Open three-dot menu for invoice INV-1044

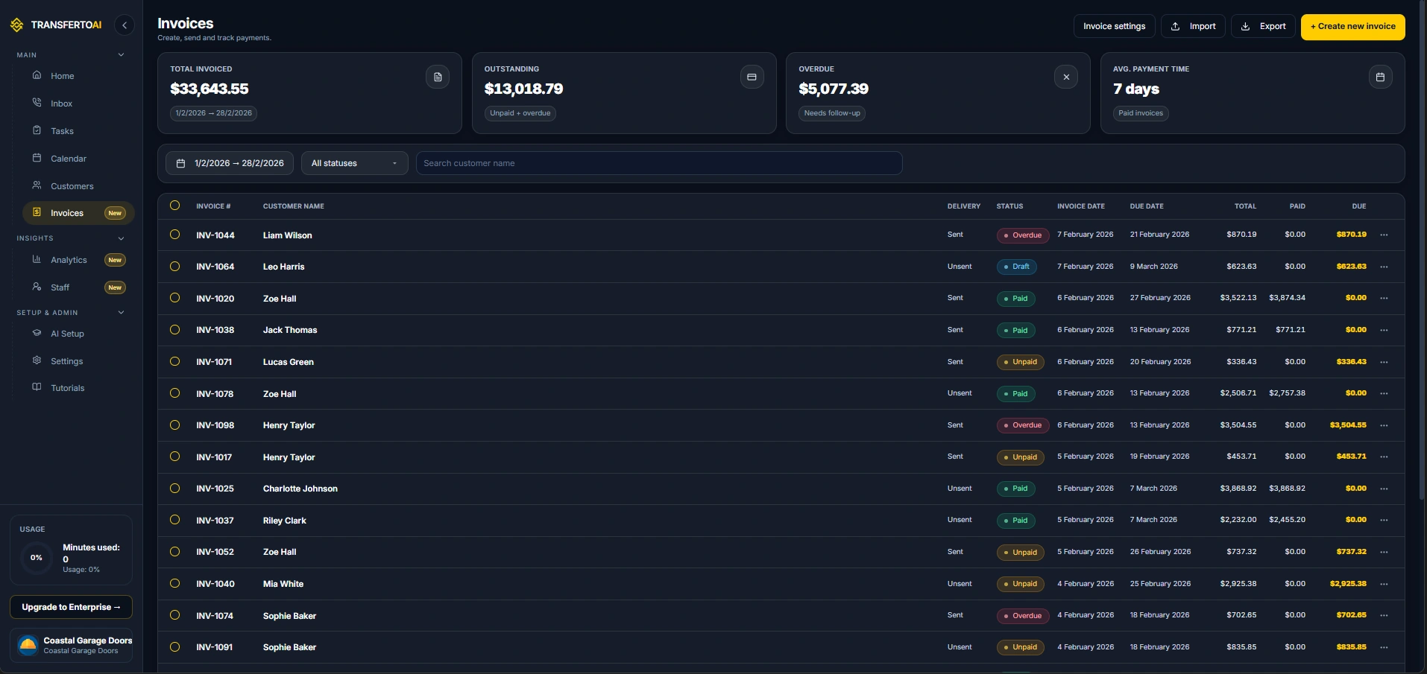[1384, 235]
